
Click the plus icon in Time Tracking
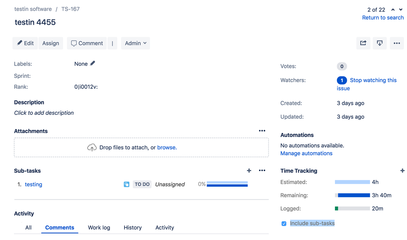pos(403,170)
